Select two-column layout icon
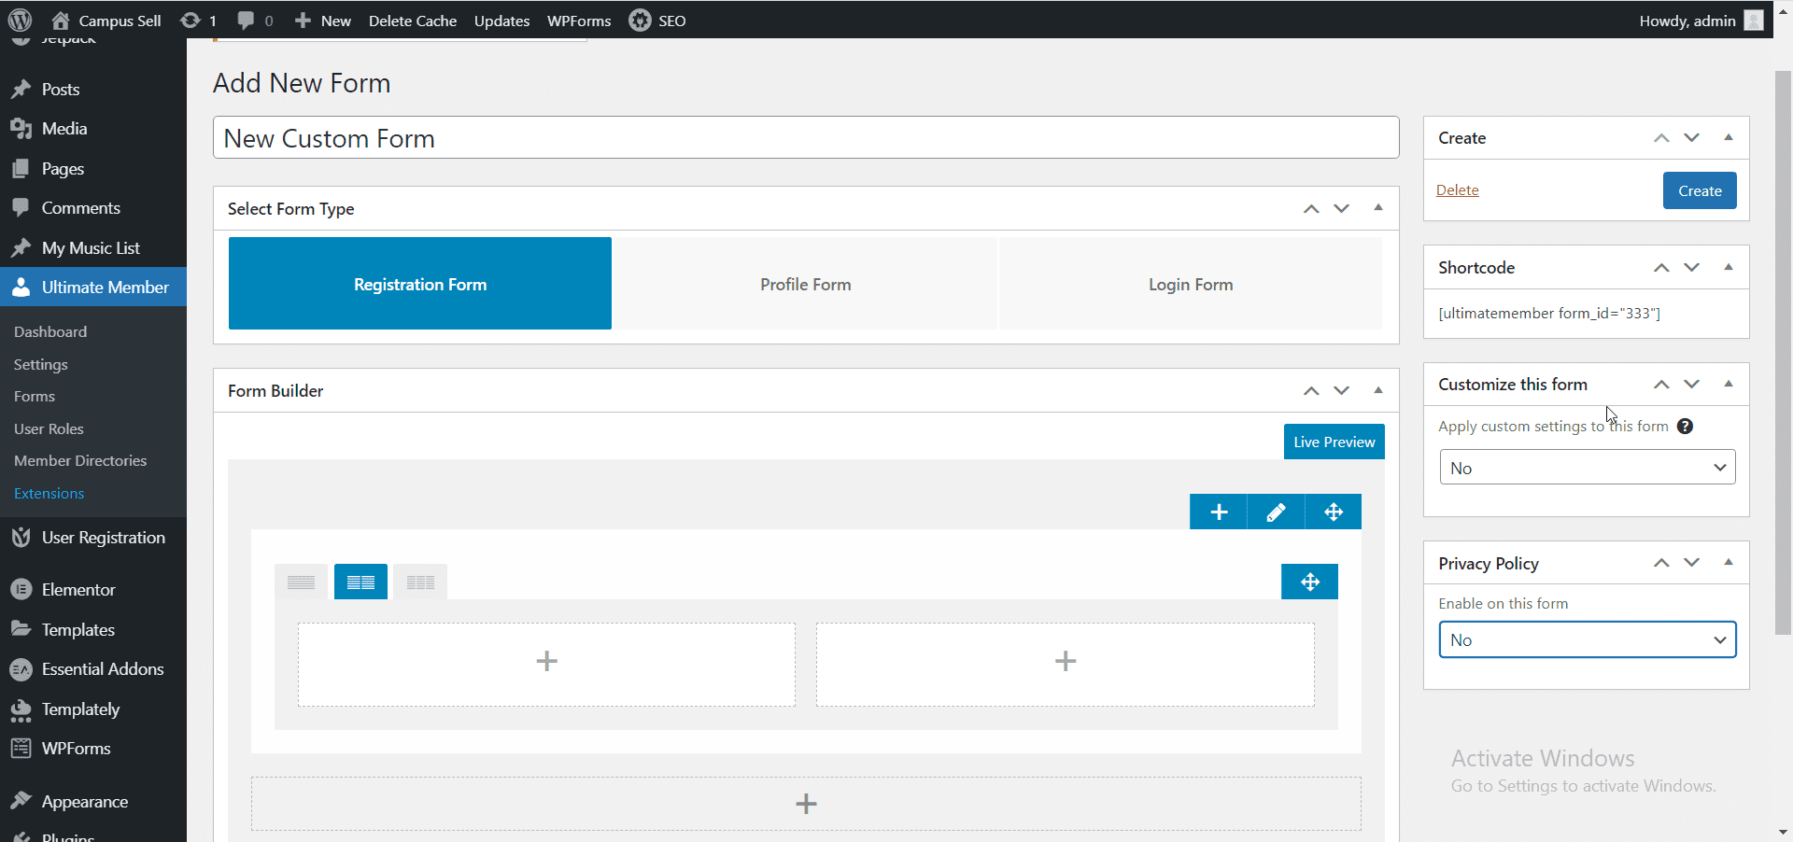Screen dimensions: 1793x842 coord(360,582)
